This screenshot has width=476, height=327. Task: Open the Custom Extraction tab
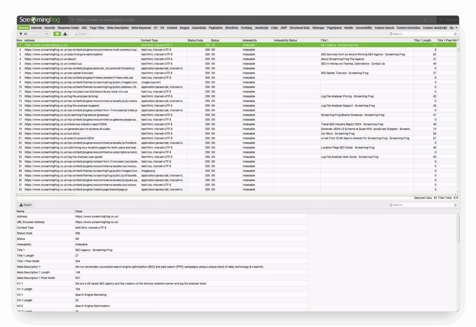click(x=408, y=28)
